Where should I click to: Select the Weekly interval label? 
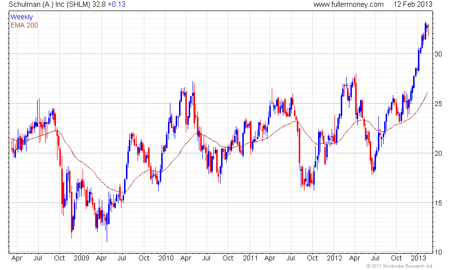coord(21,17)
